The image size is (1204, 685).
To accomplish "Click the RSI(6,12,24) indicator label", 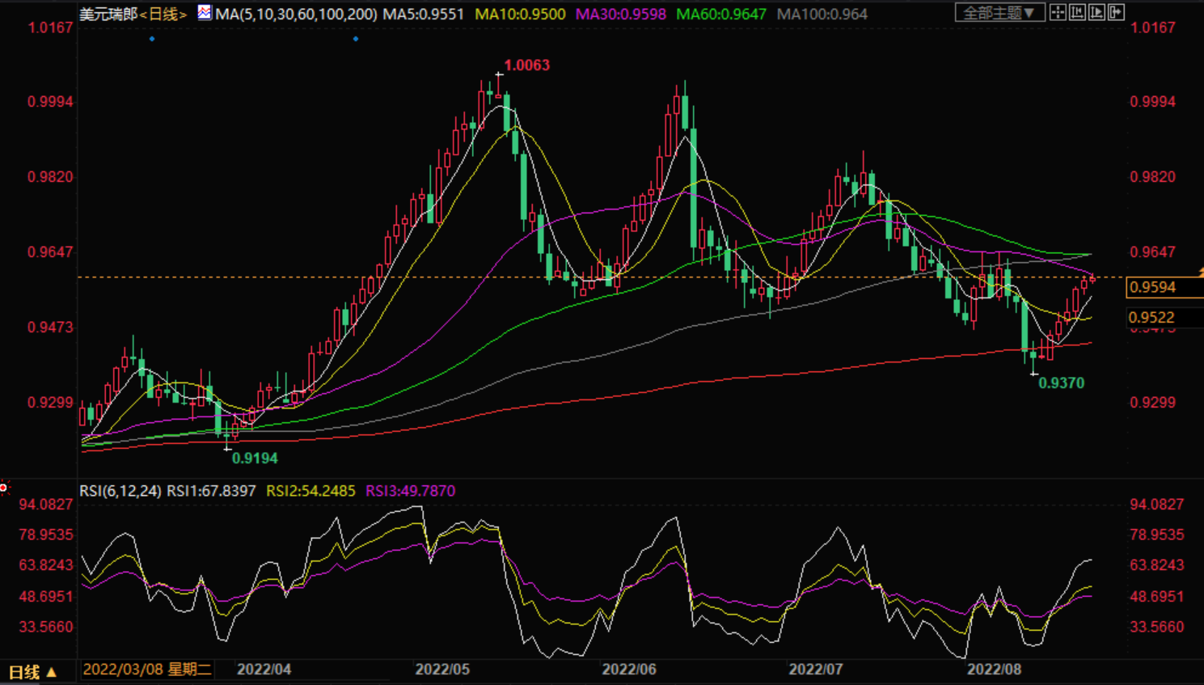I will point(120,491).
